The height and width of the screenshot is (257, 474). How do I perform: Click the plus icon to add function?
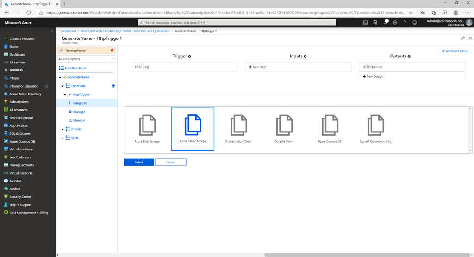(x=113, y=86)
